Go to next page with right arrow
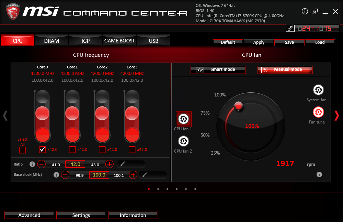The height and width of the screenshot is (222, 343). pos(336,116)
